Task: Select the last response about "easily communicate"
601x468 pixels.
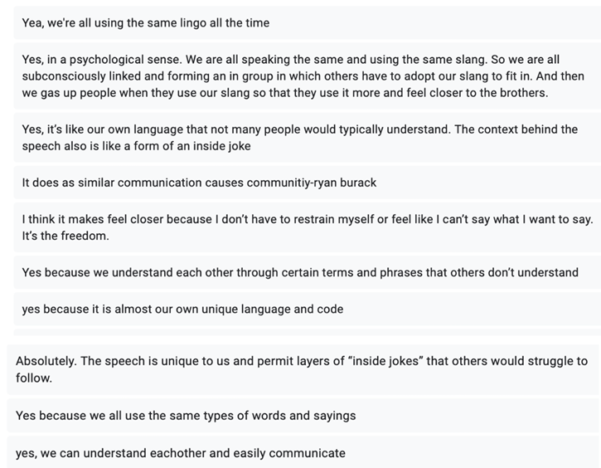Action: click(x=181, y=453)
